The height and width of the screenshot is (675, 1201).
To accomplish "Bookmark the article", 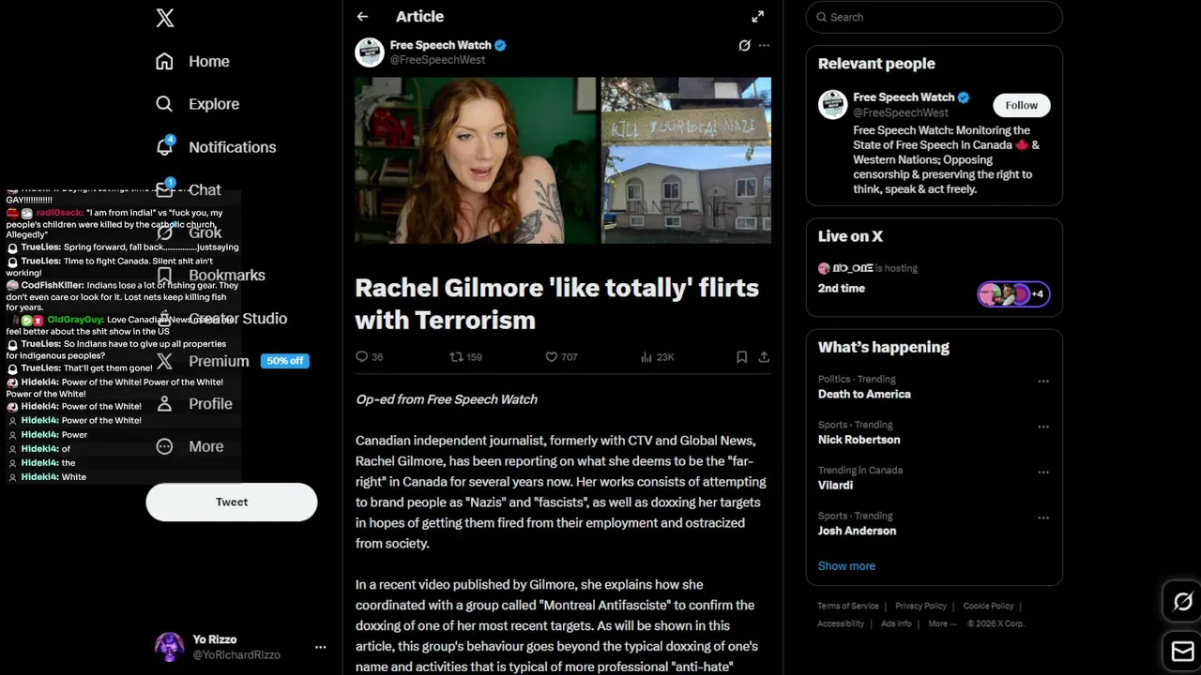I will (x=741, y=357).
